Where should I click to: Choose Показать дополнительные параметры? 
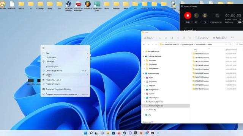pyautogui.click(x=65, y=94)
